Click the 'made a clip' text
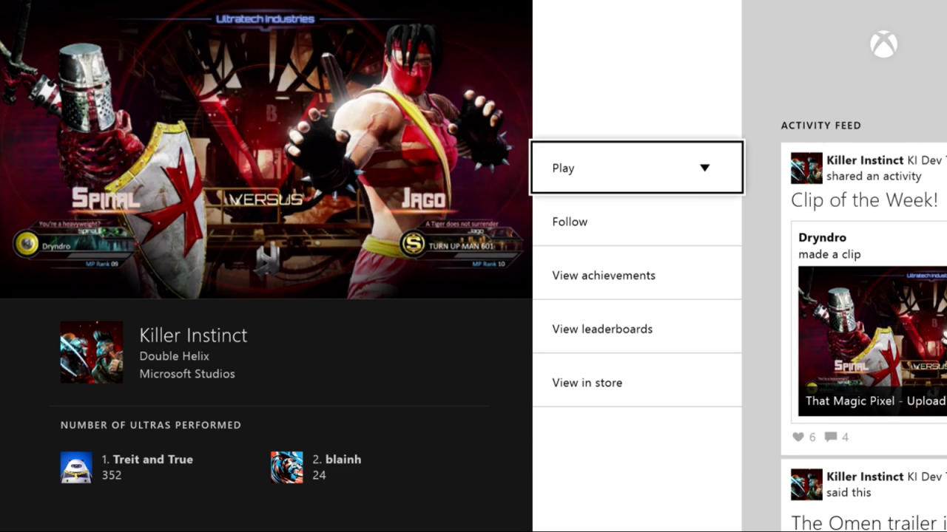This screenshot has height=532, width=947. tap(829, 254)
